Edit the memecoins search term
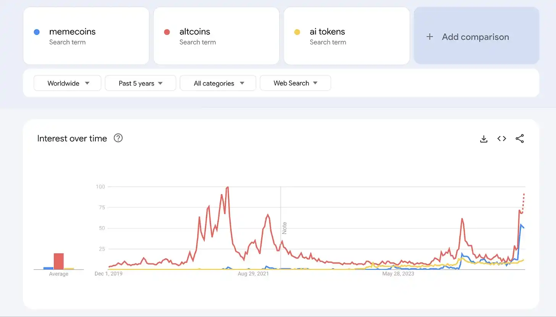Screen dimensions: 556x317 (73, 32)
